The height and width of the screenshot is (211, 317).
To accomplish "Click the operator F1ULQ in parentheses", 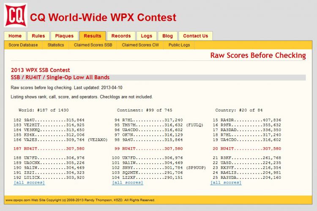I will point(195,125).
